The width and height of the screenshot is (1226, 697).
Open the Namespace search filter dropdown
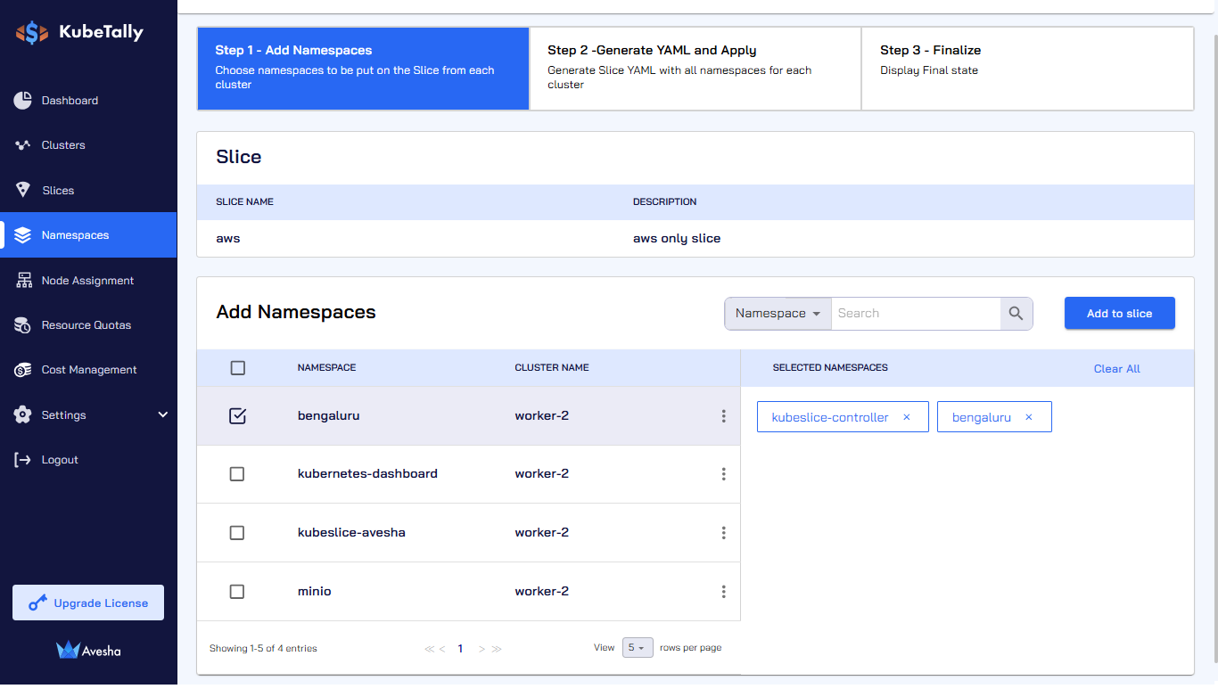pos(778,314)
